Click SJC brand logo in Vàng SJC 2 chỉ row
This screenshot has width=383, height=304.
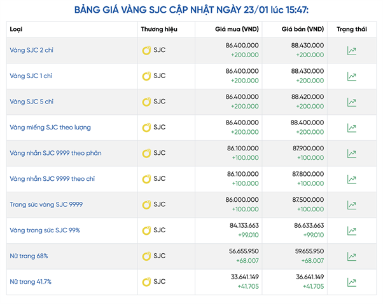click(x=146, y=50)
